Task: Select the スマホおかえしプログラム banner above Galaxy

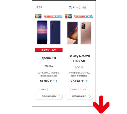Action: click(x=83, y=16)
